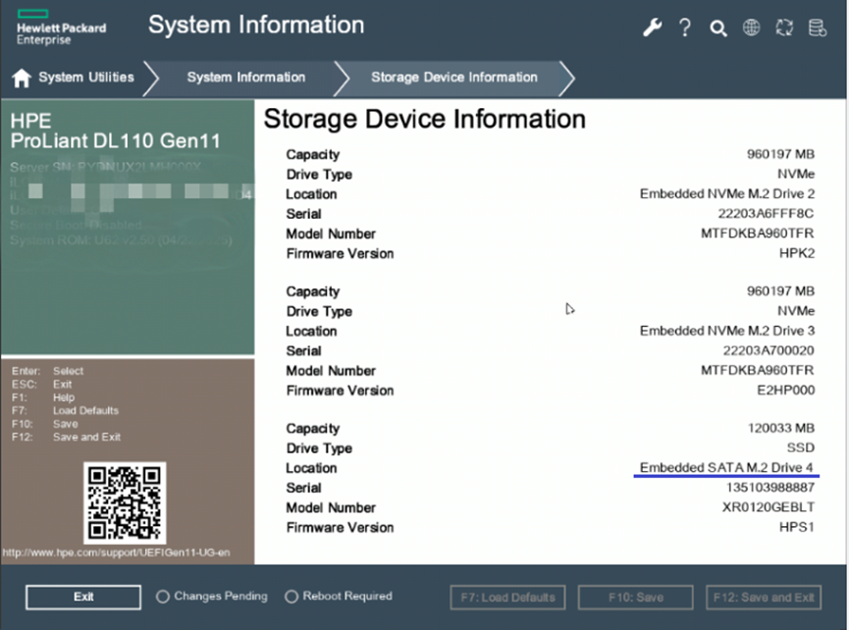Click the HPE ProLiant DL110 Gen11 title
This screenshot has height=630, width=849.
pyautogui.click(x=116, y=131)
